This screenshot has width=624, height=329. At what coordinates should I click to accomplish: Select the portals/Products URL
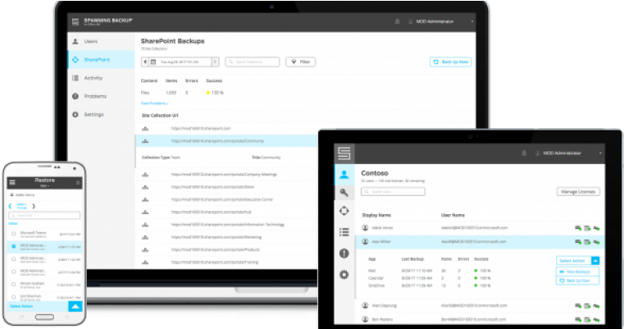pyautogui.click(x=216, y=249)
